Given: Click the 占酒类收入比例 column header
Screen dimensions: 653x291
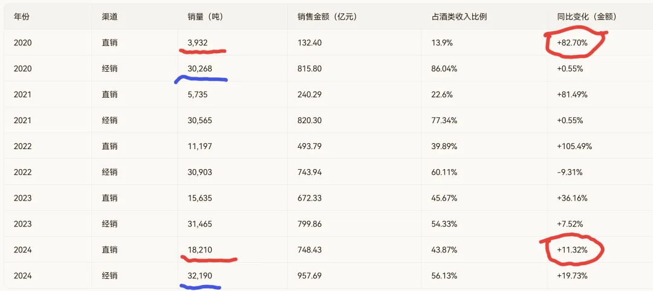Looking at the screenshot, I should (x=459, y=17).
